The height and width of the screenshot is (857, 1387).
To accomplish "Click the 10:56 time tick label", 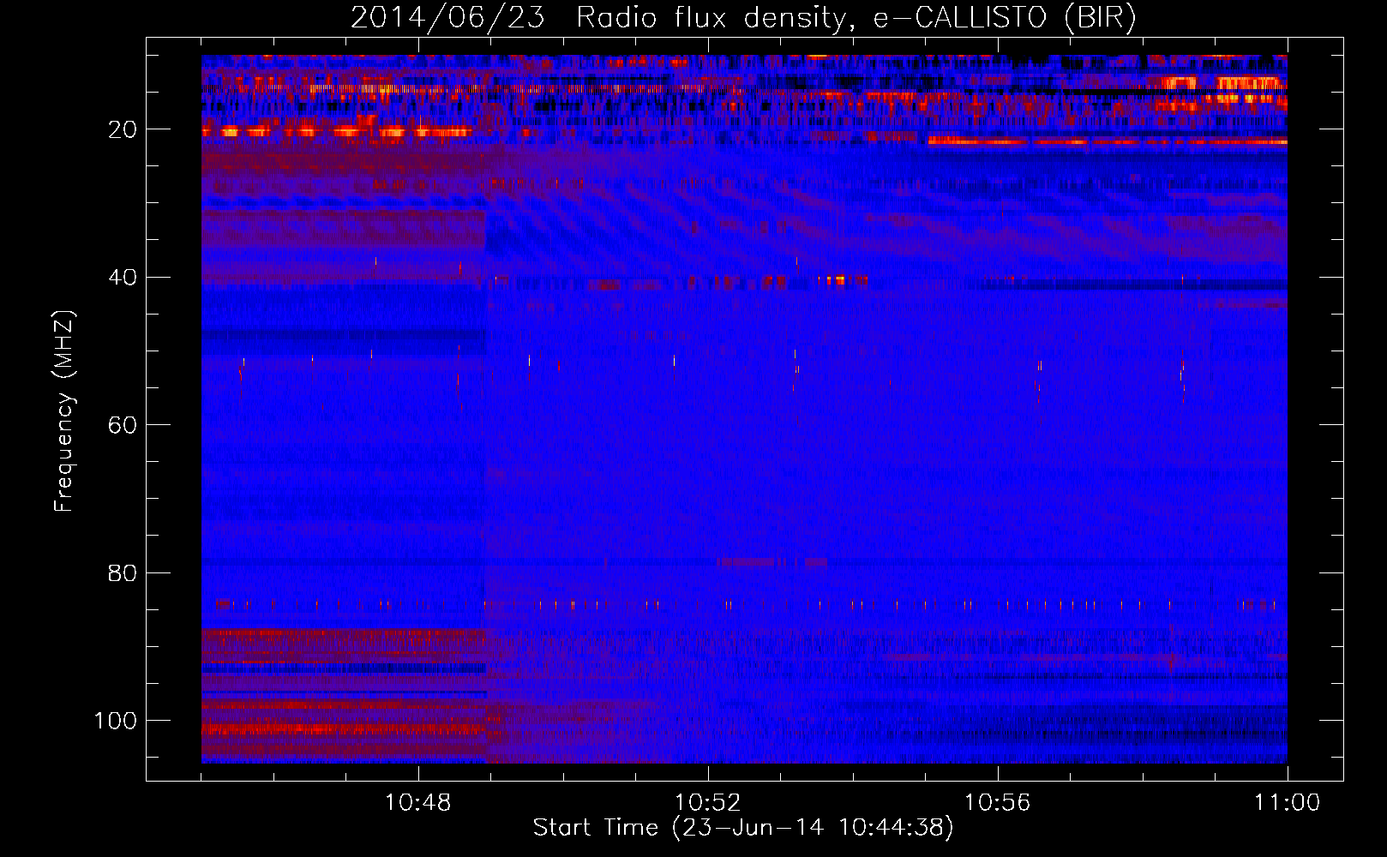I will click(998, 803).
